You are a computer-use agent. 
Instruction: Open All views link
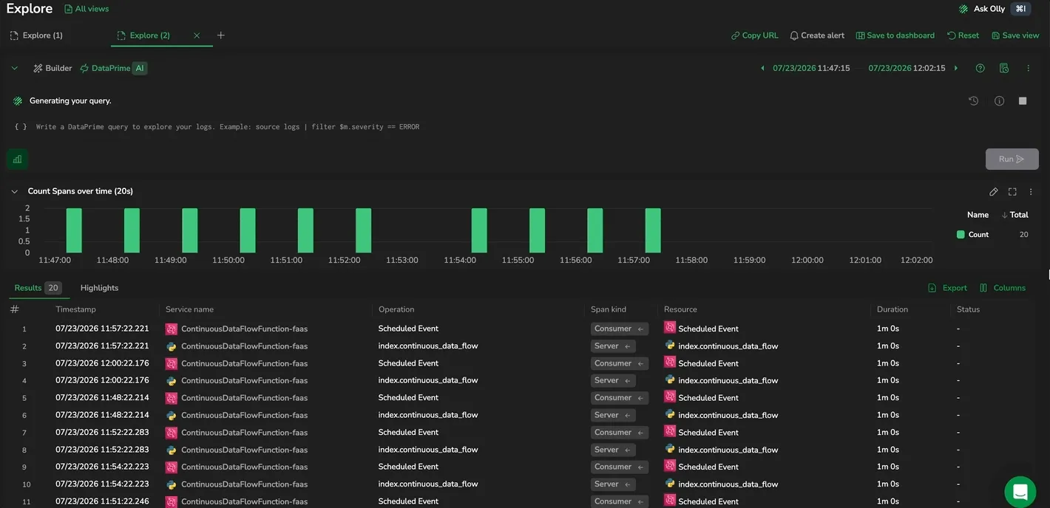87,9
